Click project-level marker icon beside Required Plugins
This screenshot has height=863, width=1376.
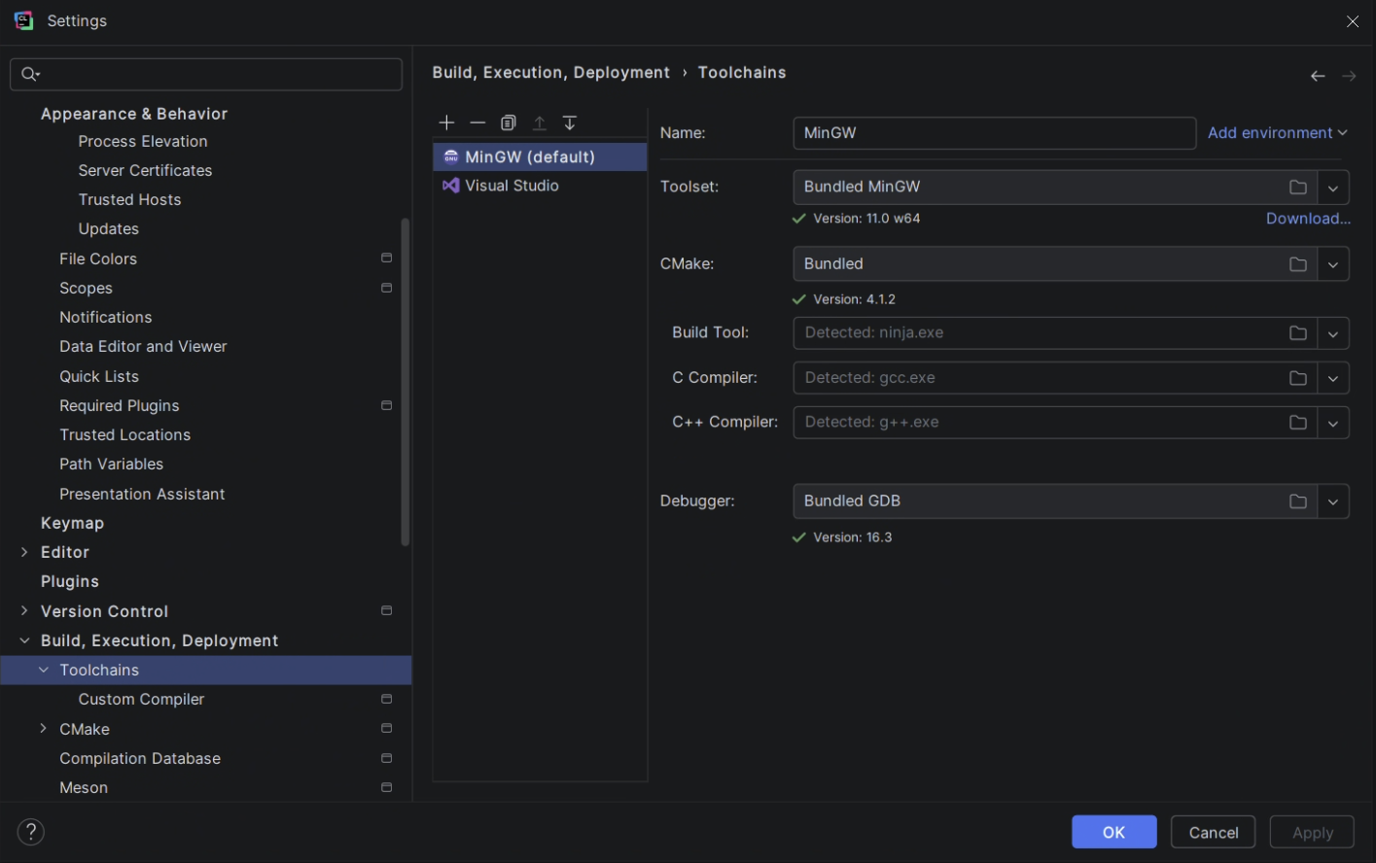(x=386, y=405)
